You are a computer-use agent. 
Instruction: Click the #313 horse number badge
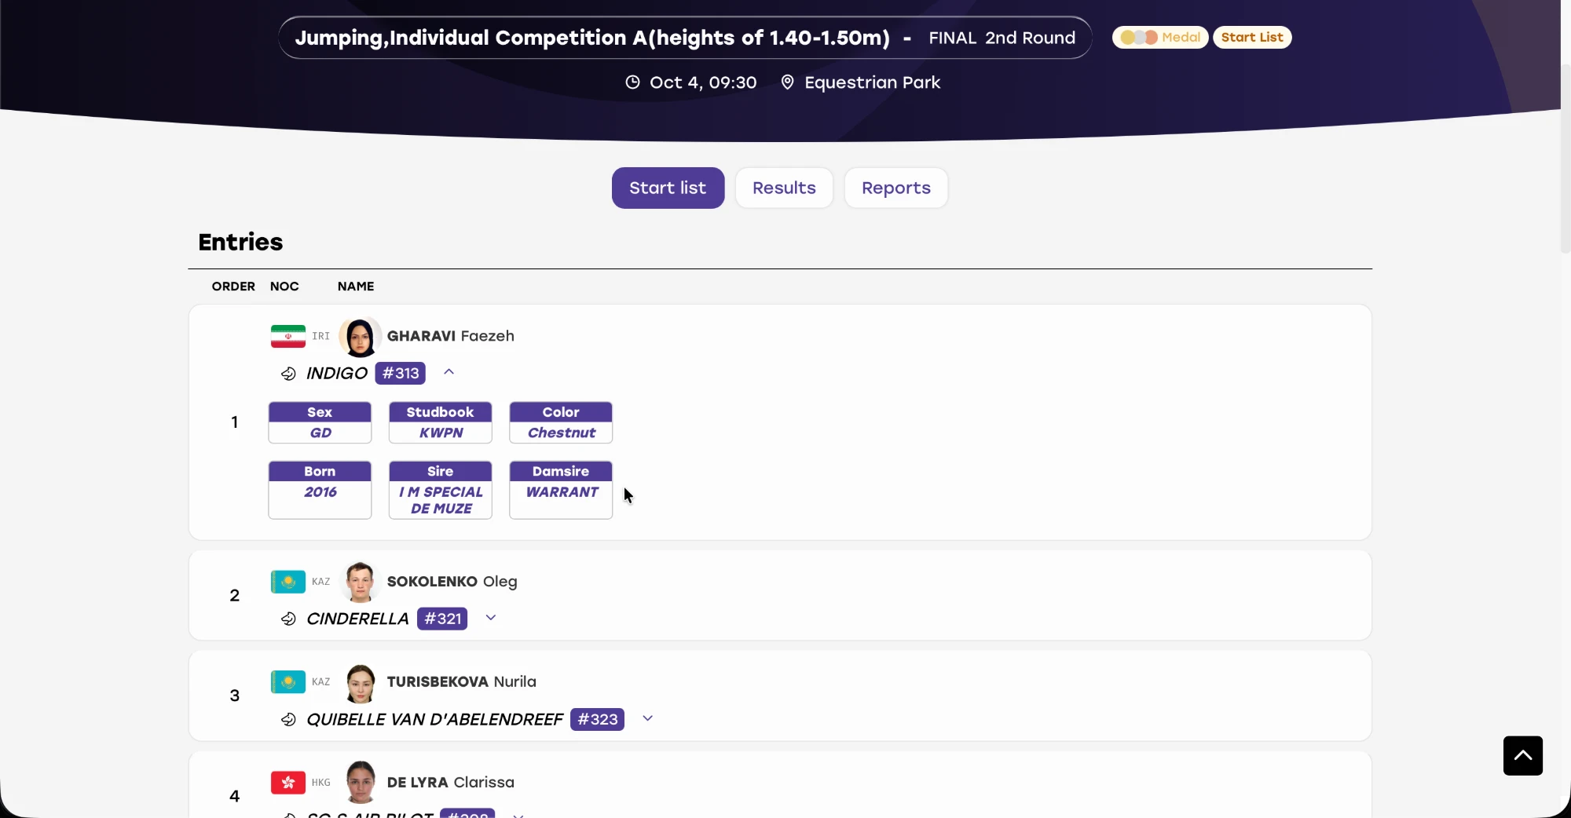pos(401,374)
